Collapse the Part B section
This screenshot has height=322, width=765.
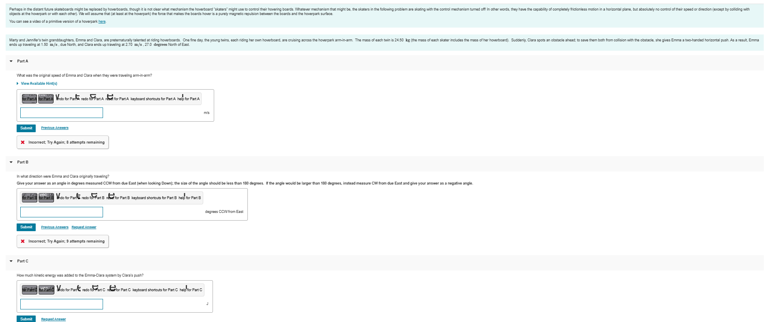(11, 162)
